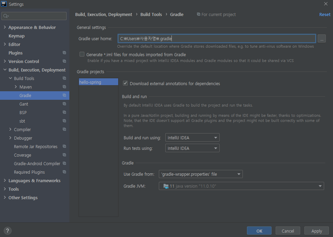The width and height of the screenshot is (333, 237).
Task: Open Gradle JVM dropdown
Action: [241, 186]
